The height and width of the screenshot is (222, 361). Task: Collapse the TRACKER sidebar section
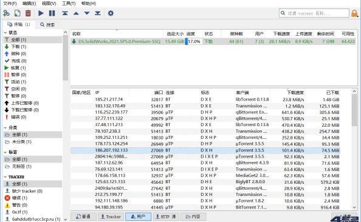pos(5,177)
